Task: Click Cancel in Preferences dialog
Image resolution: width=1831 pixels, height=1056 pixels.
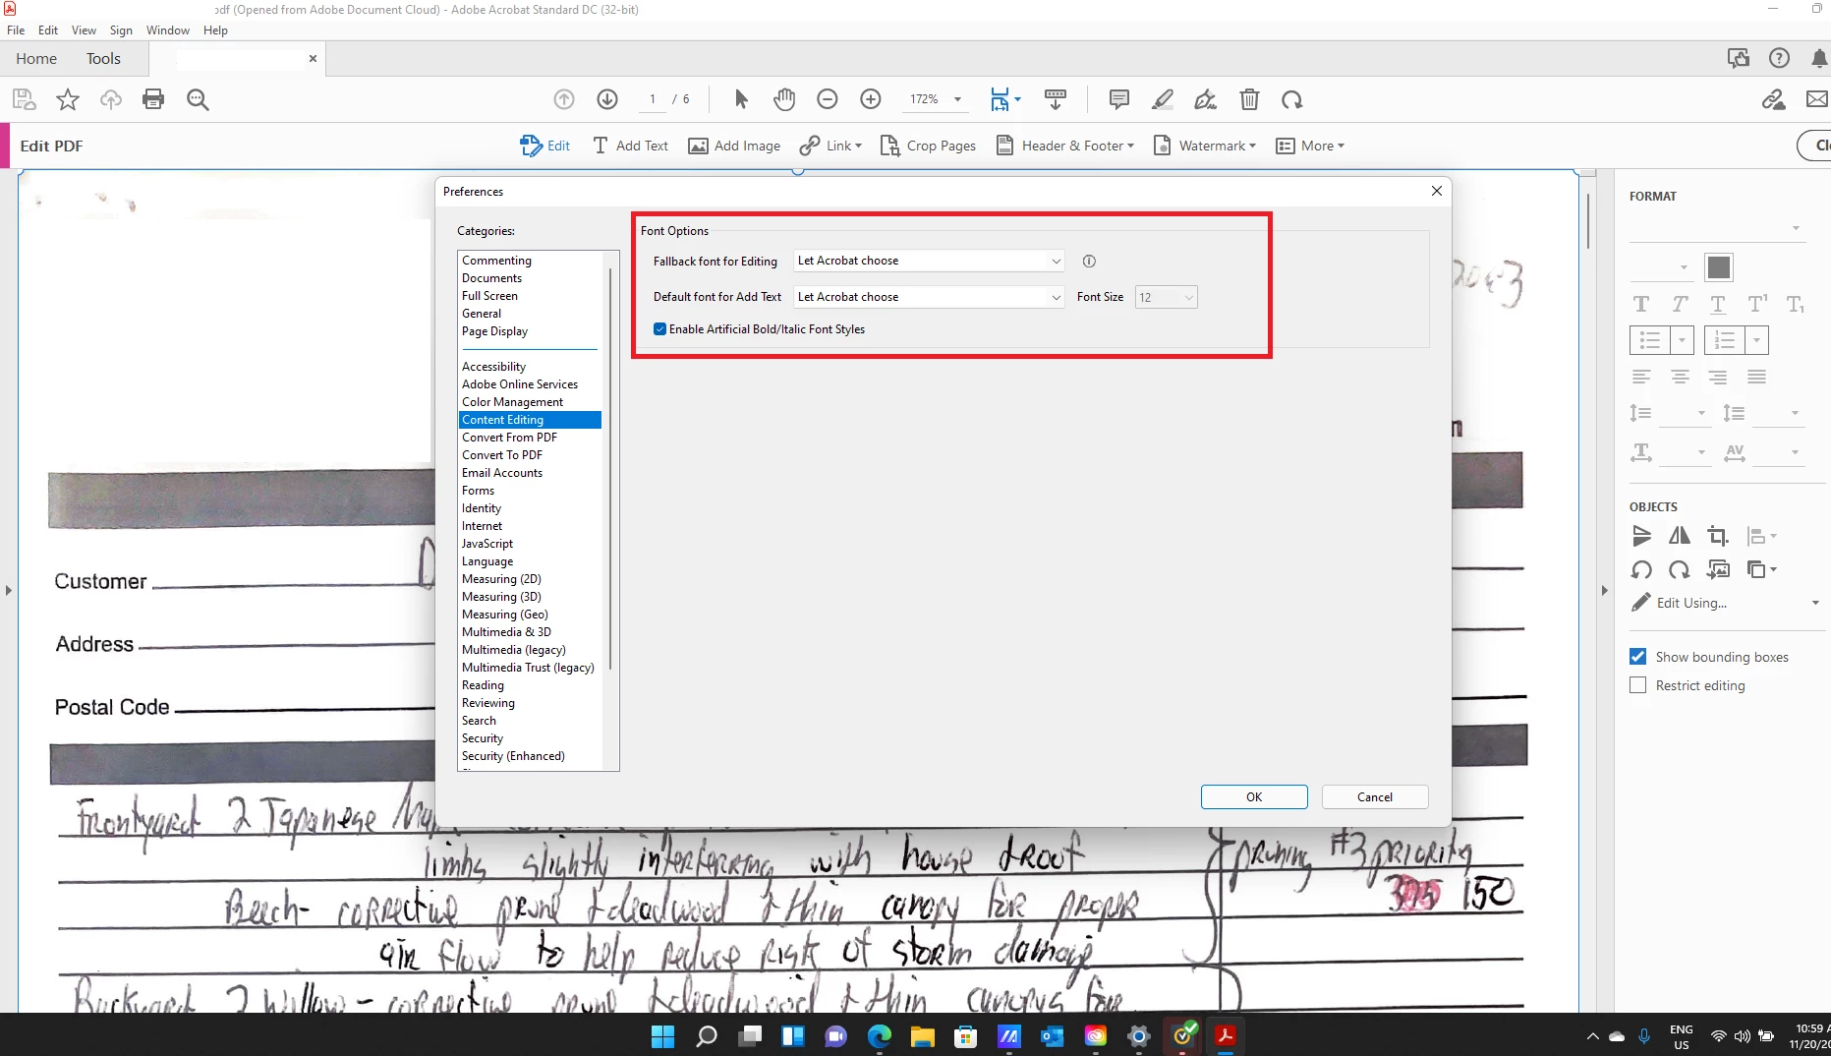Action: pos(1375,797)
